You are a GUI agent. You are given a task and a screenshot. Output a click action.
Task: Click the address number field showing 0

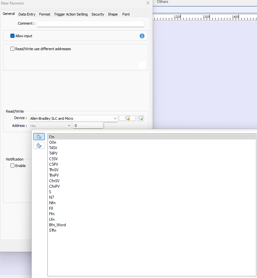(x=88, y=126)
